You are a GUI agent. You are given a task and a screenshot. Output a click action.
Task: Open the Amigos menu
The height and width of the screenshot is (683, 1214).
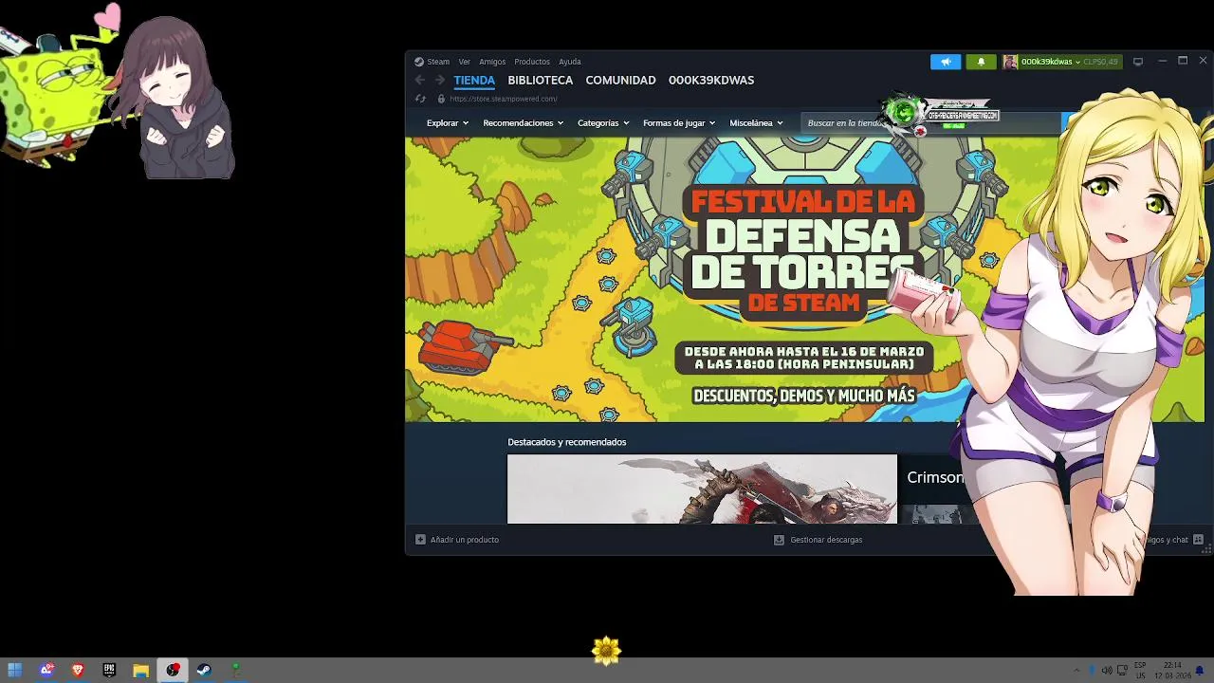tap(492, 62)
